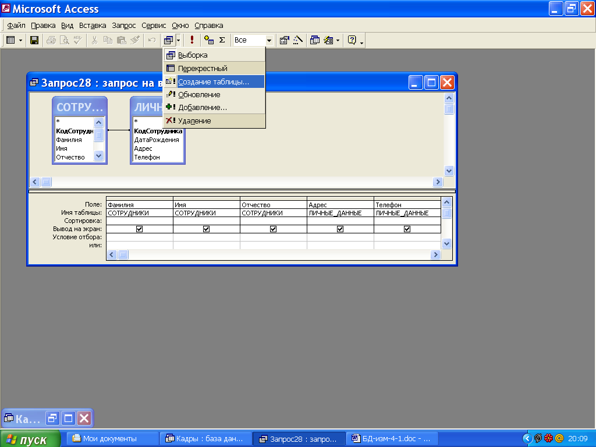This screenshot has width=596, height=447.
Task: Uncheck Вывод на экран for Имя
Action: point(207,229)
